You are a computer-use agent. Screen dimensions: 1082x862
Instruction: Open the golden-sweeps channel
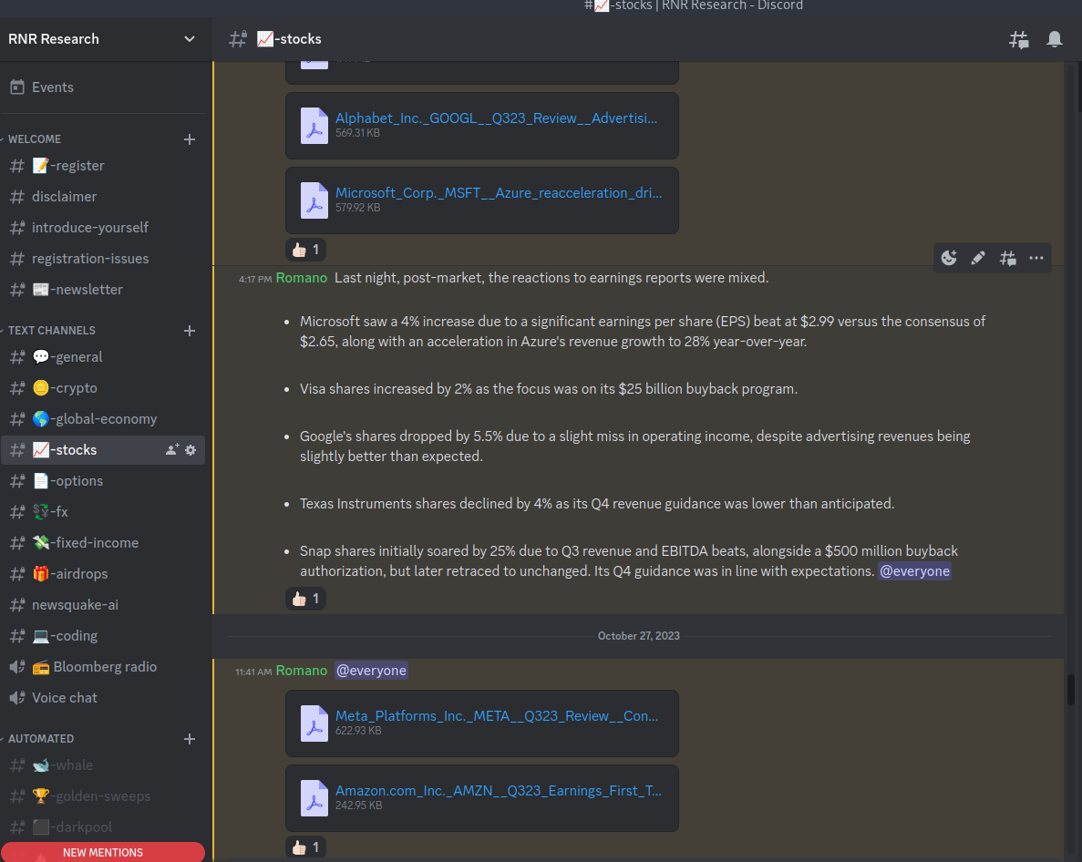[103, 796]
